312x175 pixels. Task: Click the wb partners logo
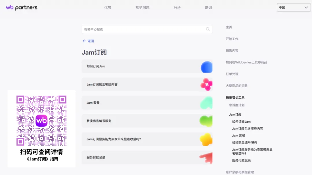21,8
